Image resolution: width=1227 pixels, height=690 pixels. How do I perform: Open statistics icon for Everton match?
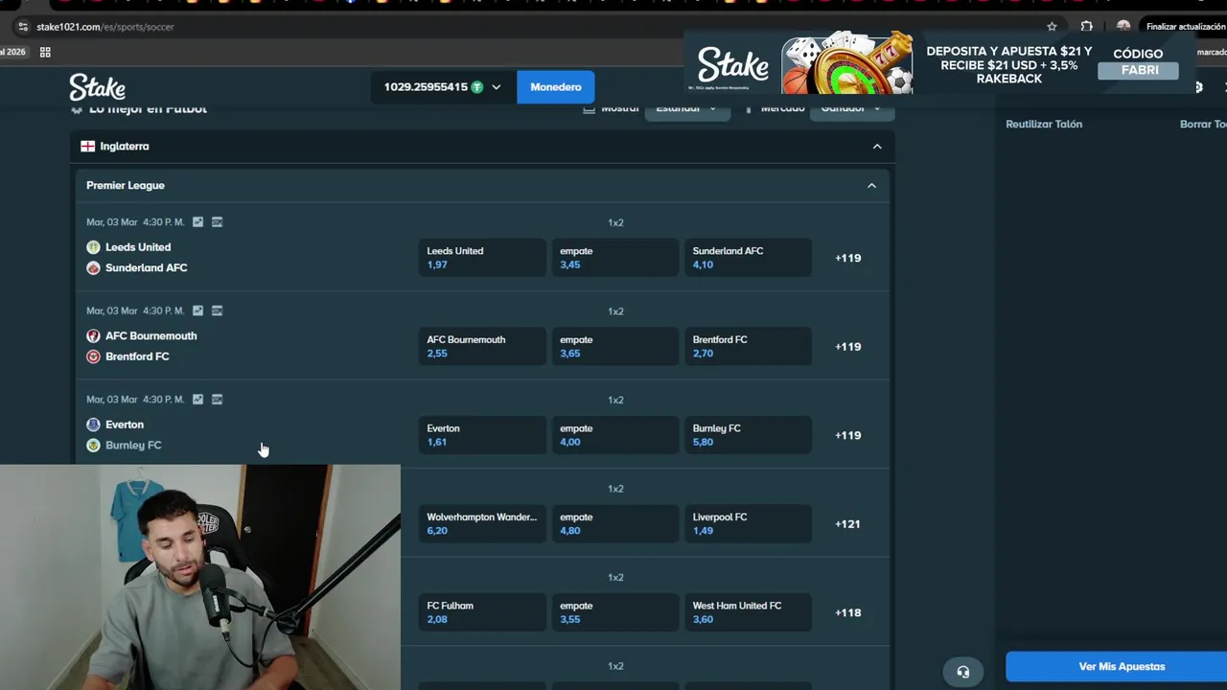click(197, 399)
